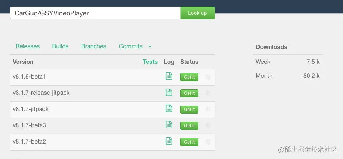
Task: Expand the dropdown caret beside Commits
Action: [150, 47]
